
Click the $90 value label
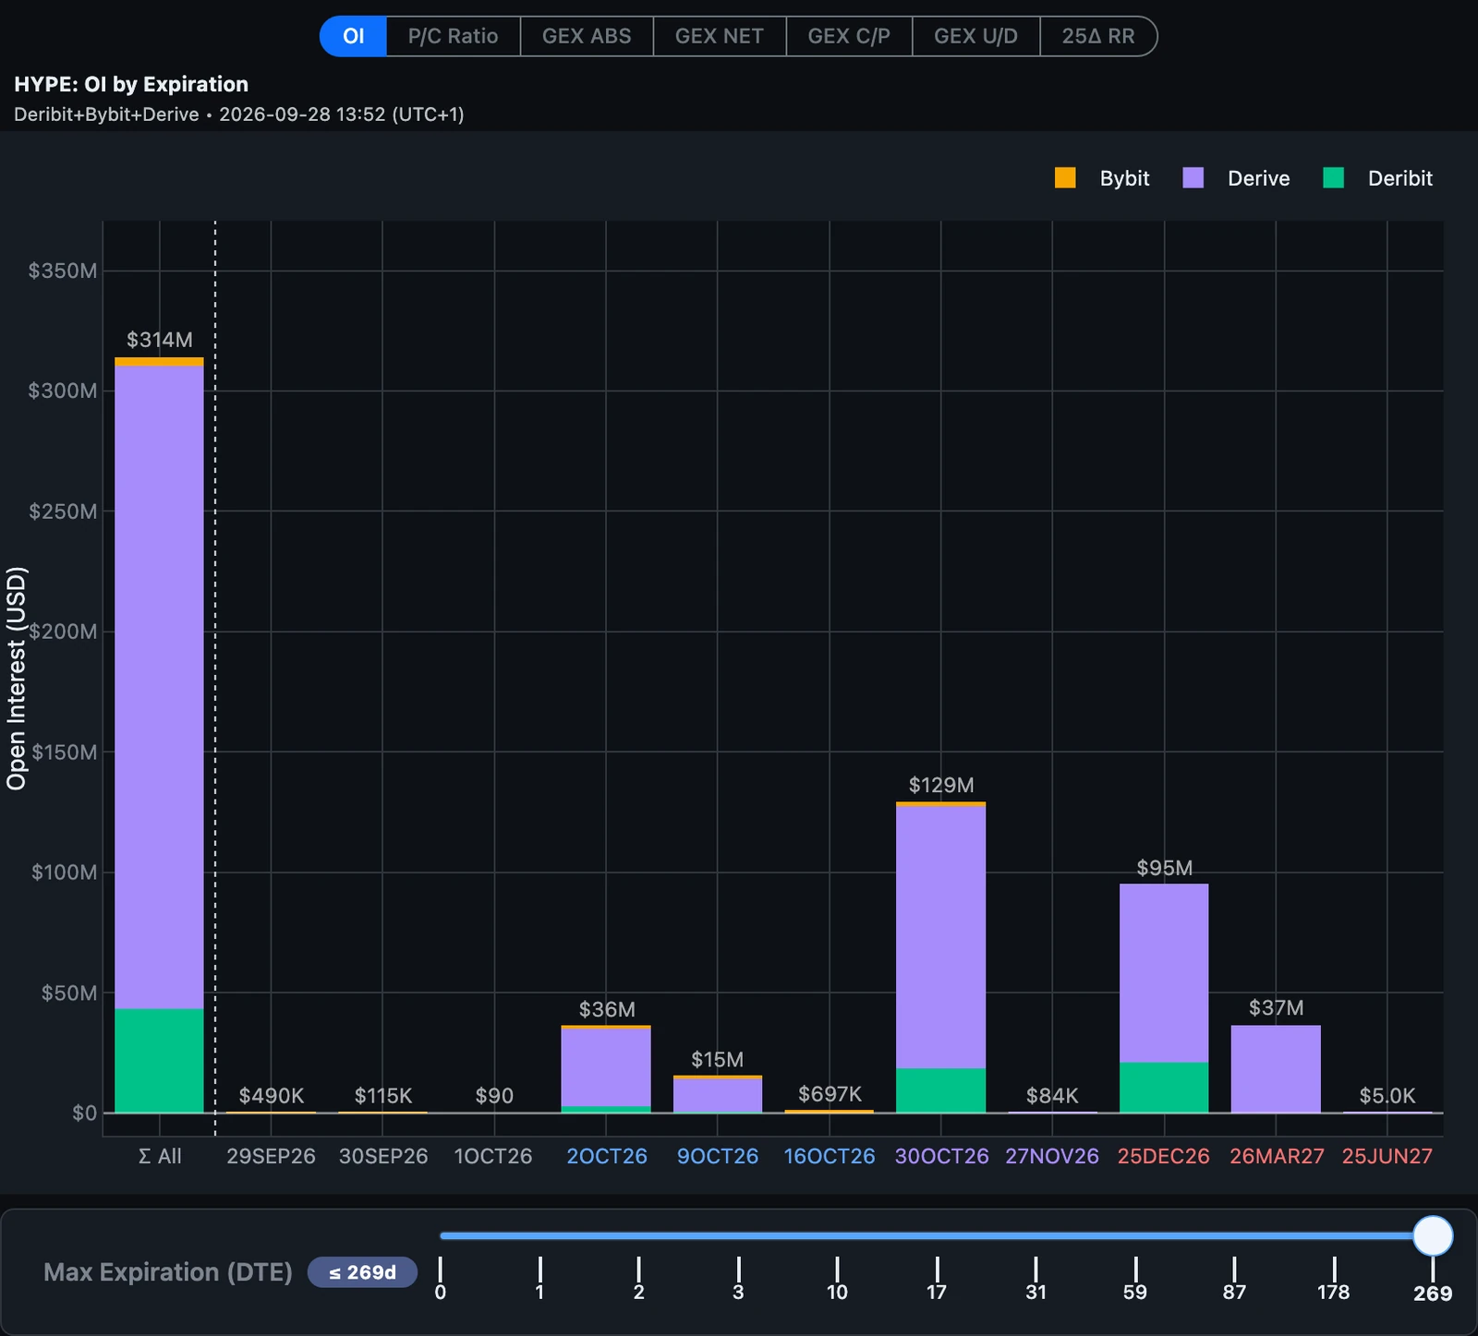pos(494,1096)
